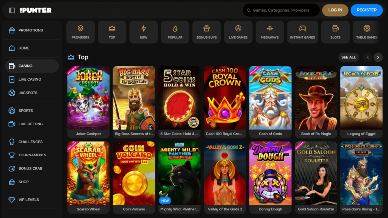
Task: Click the Log In button
Action: click(x=335, y=10)
